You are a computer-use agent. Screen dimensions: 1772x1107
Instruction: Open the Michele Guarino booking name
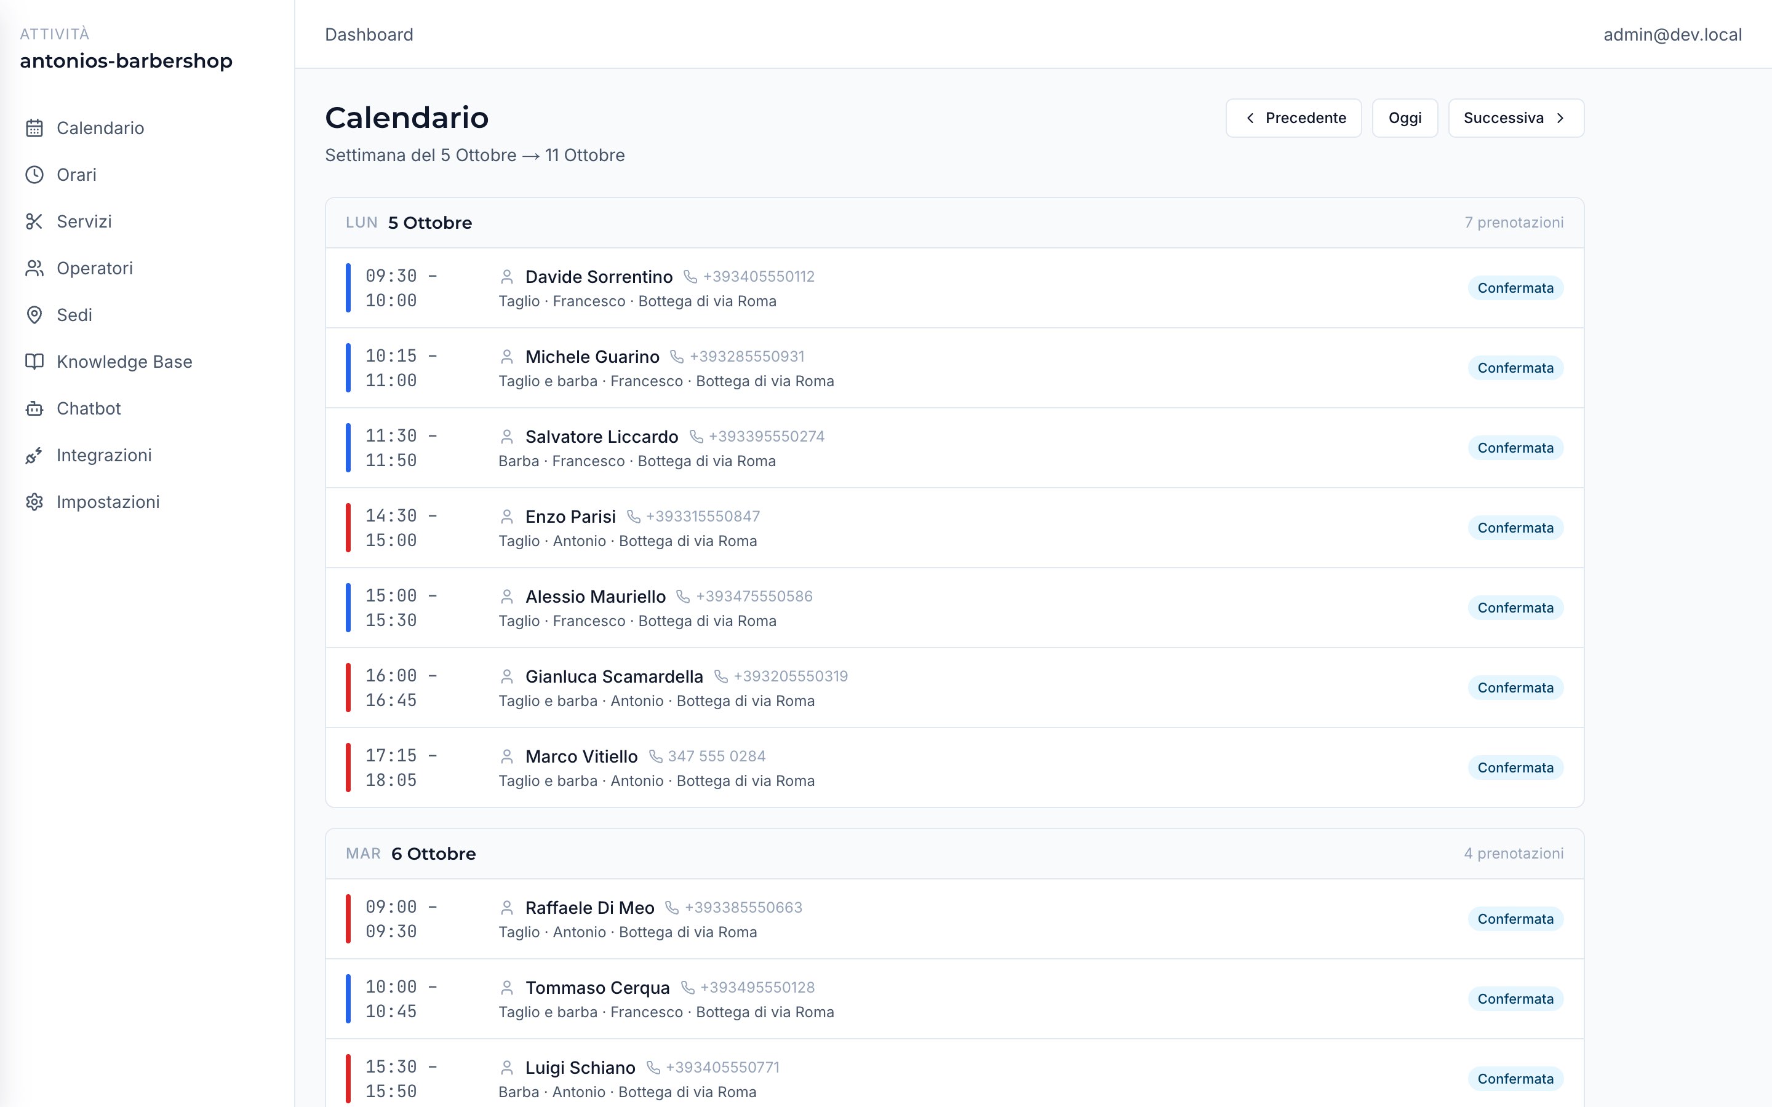[x=593, y=357]
